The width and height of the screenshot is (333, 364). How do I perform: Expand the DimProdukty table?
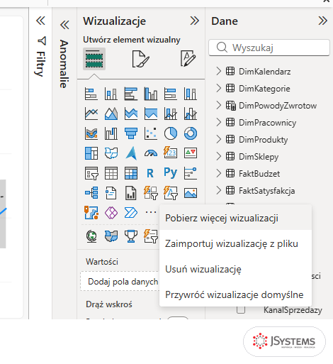pos(219,139)
